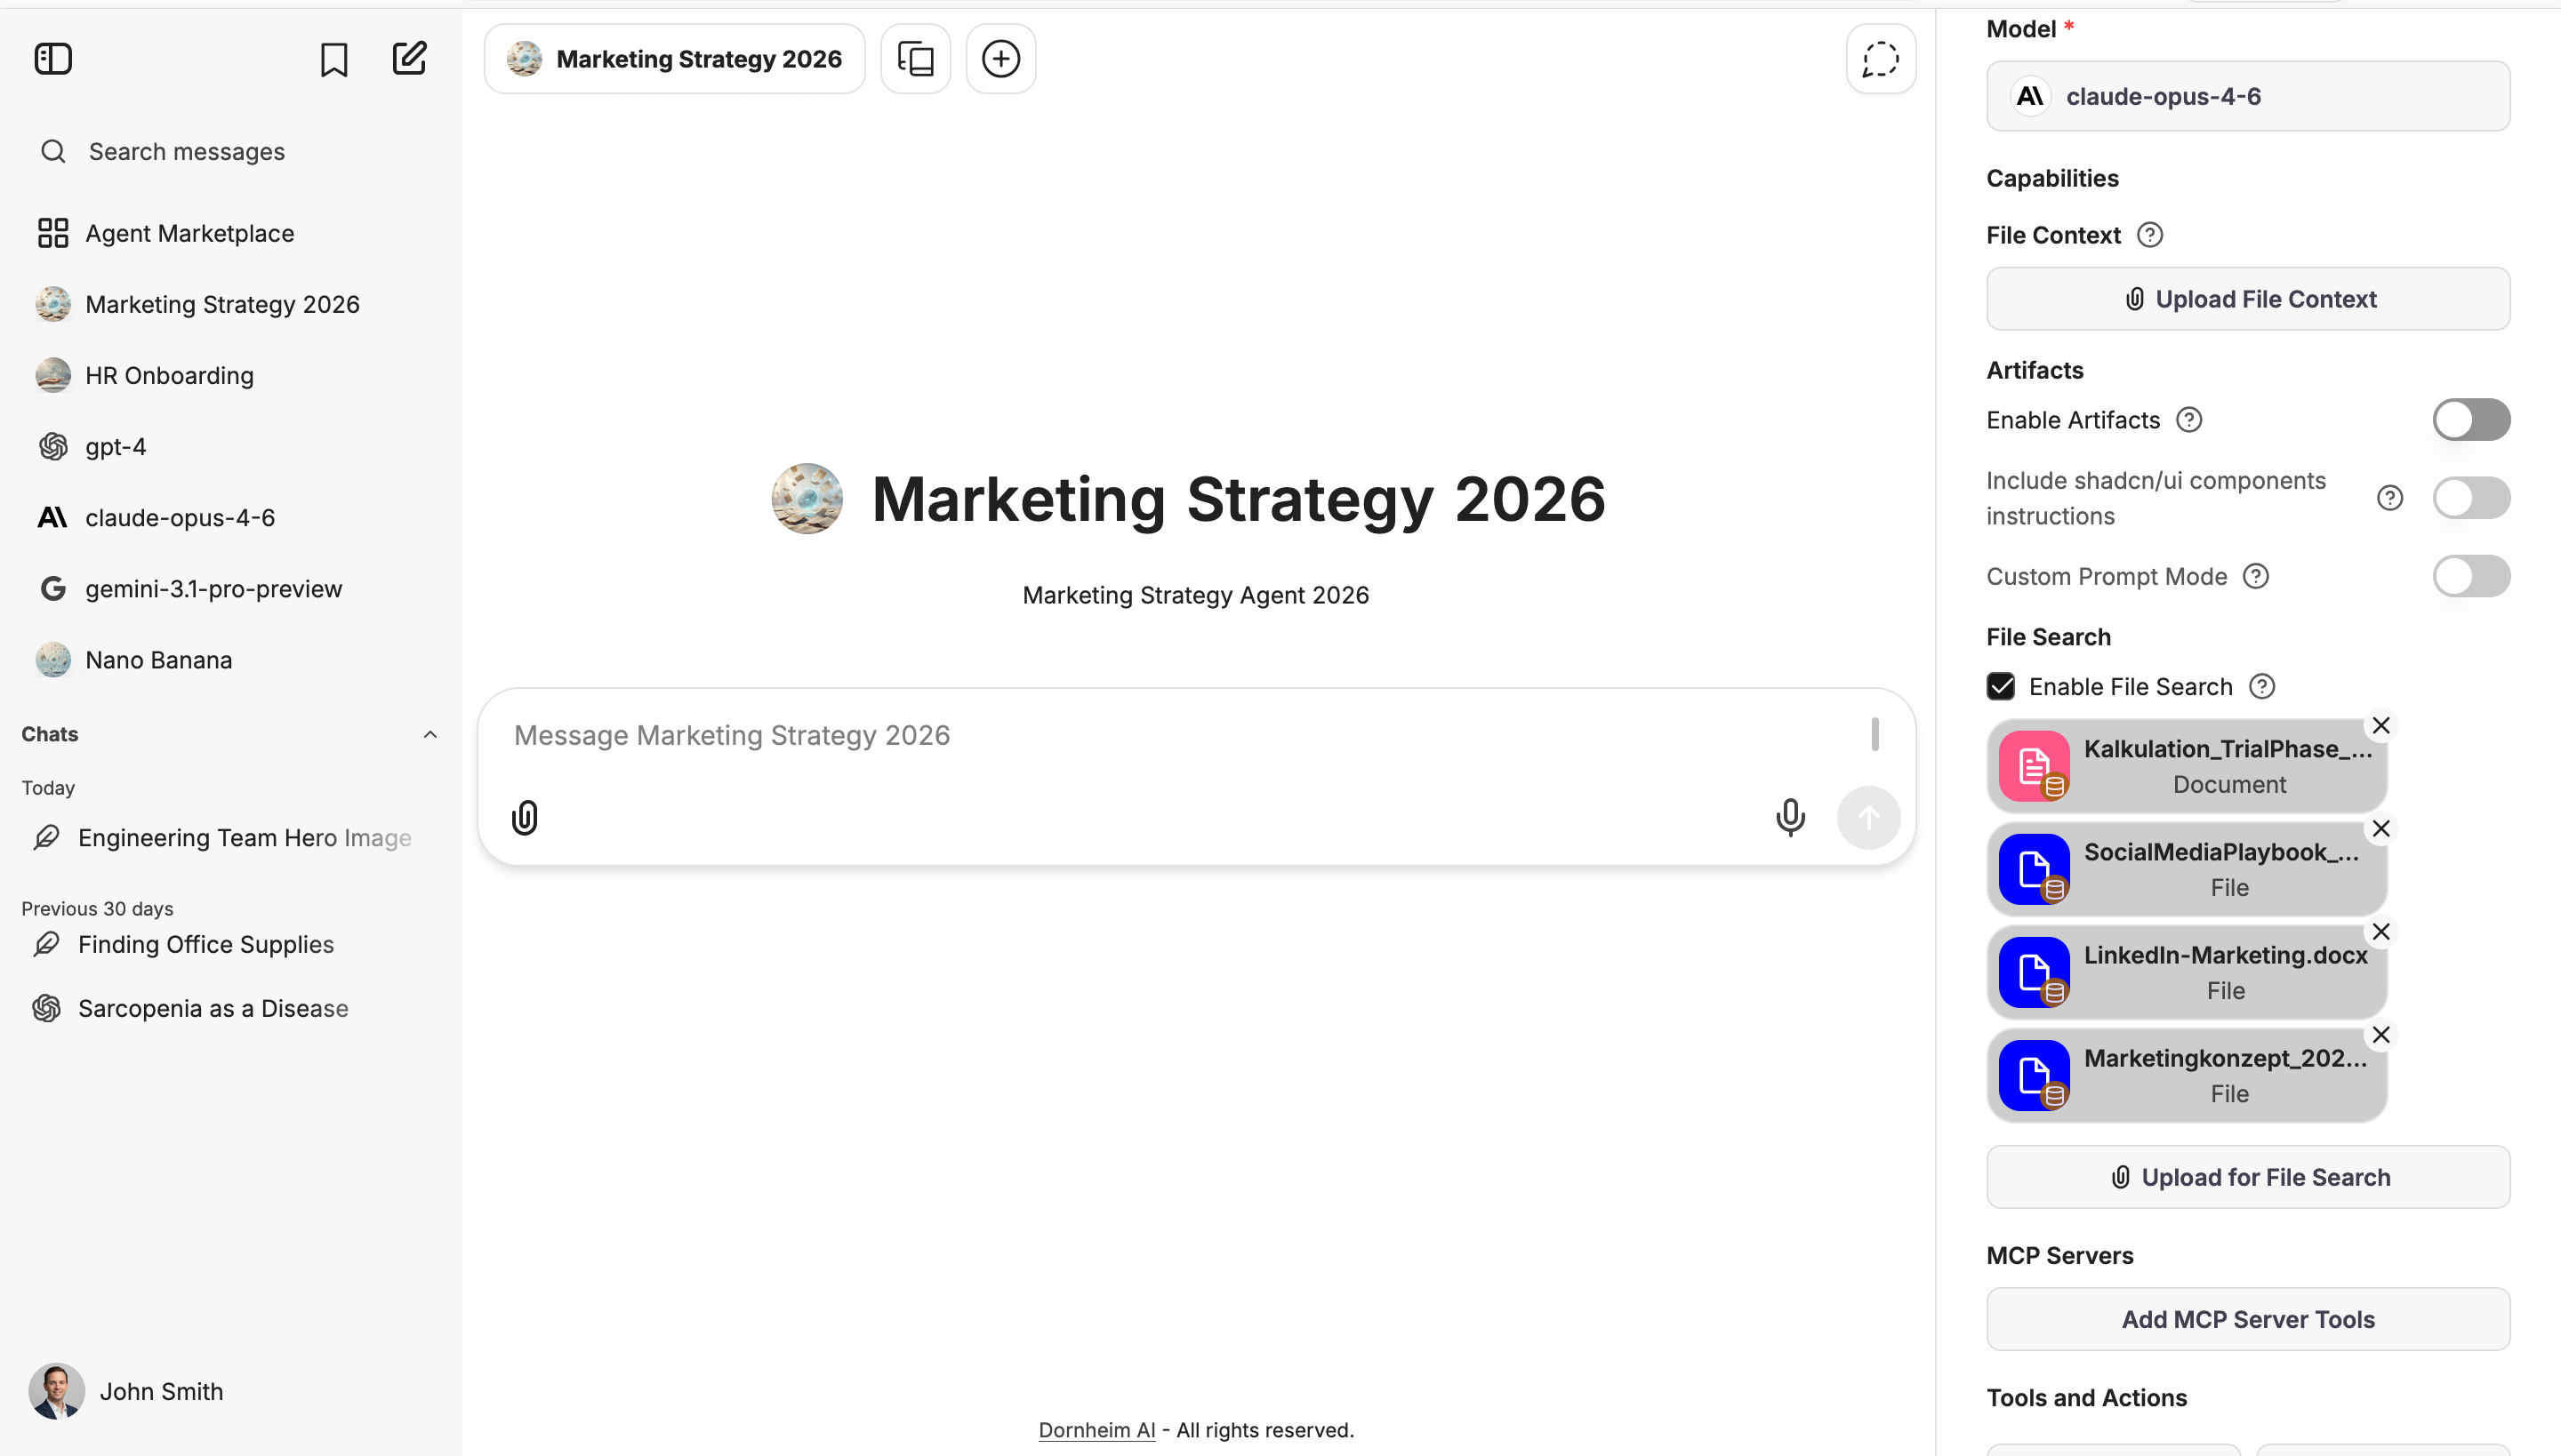Select HR Onboarding agent in sidebar

click(x=169, y=375)
